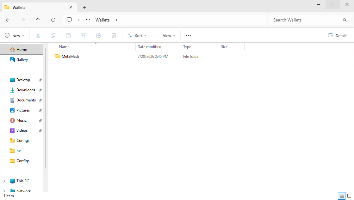Viewport: 354px width, 200px height.
Task: Open the New item dropdown
Action: click(15, 35)
